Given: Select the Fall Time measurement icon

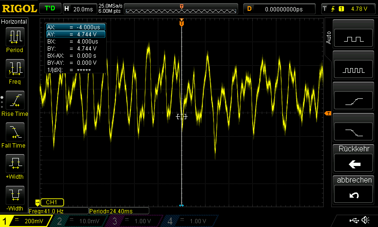Looking at the screenshot, I should coord(15,132).
